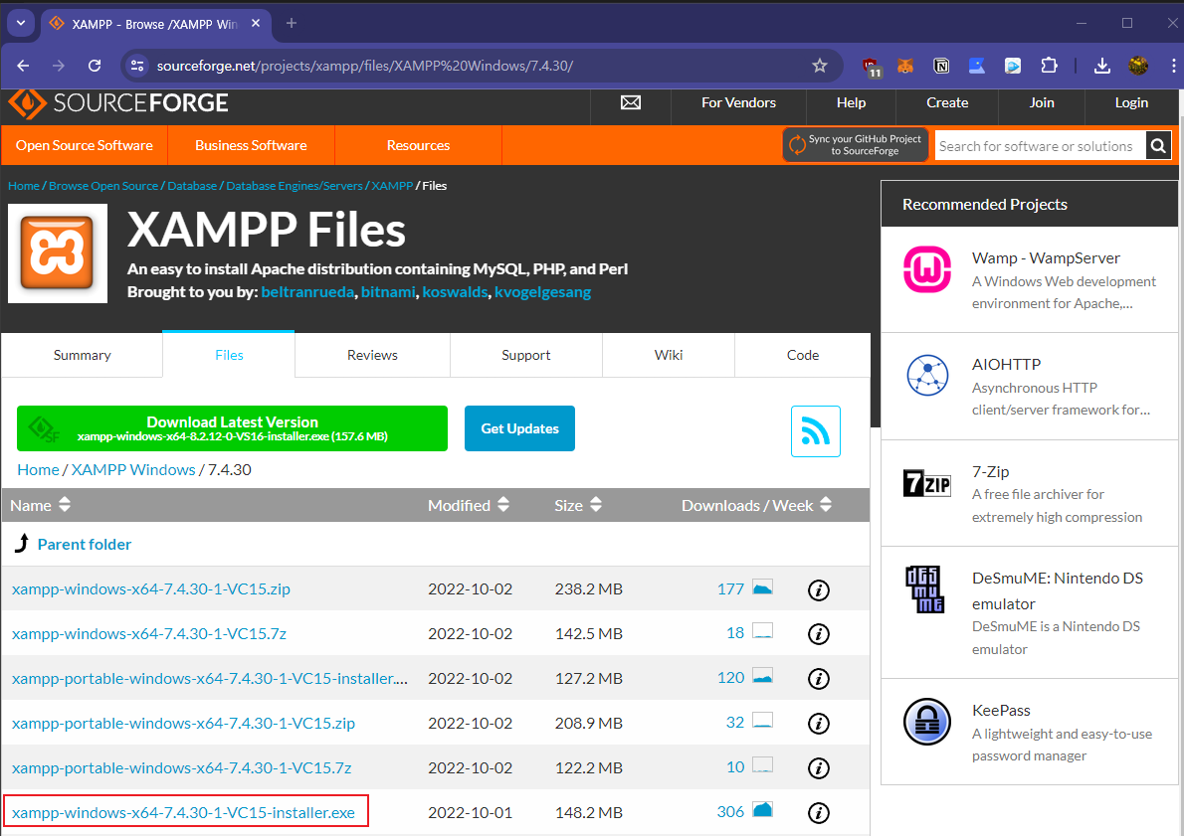The image size is (1184, 836).
Task: Click the MetaMask fox extension icon
Action: coord(904,66)
